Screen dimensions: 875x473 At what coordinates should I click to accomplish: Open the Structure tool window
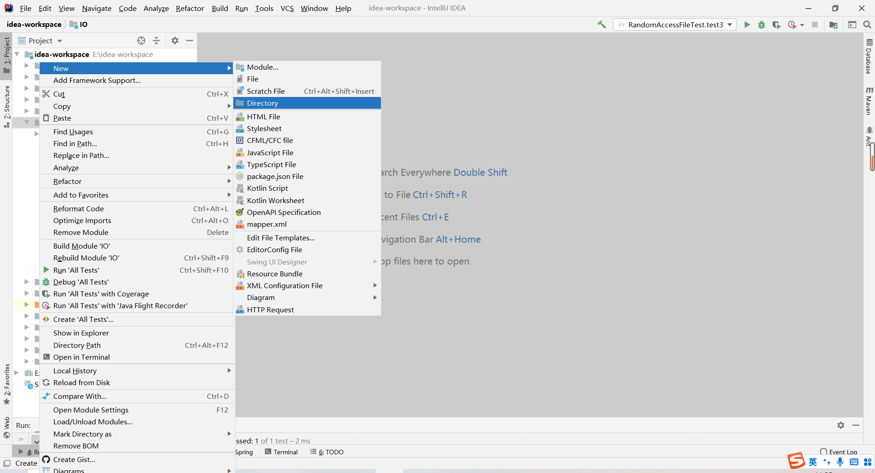[x=6, y=107]
